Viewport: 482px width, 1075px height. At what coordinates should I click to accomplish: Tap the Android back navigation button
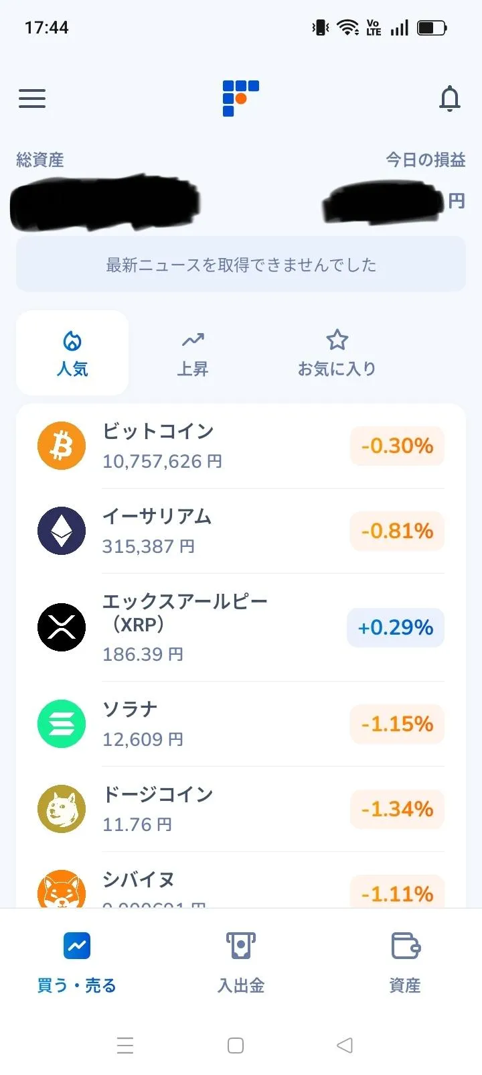pyautogui.click(x=345, y=1045)
